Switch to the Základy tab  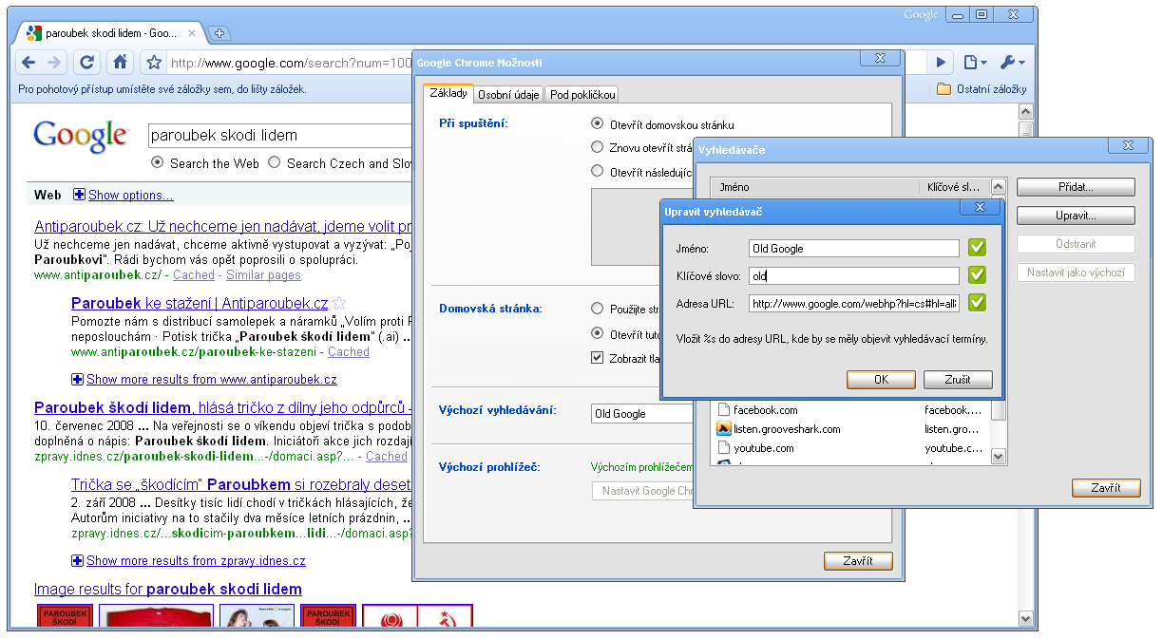(x=448, y=94)
